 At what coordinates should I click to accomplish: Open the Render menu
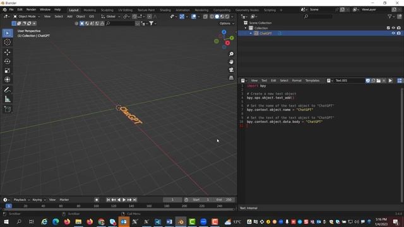pyautogui.click(x=31, y=9)
